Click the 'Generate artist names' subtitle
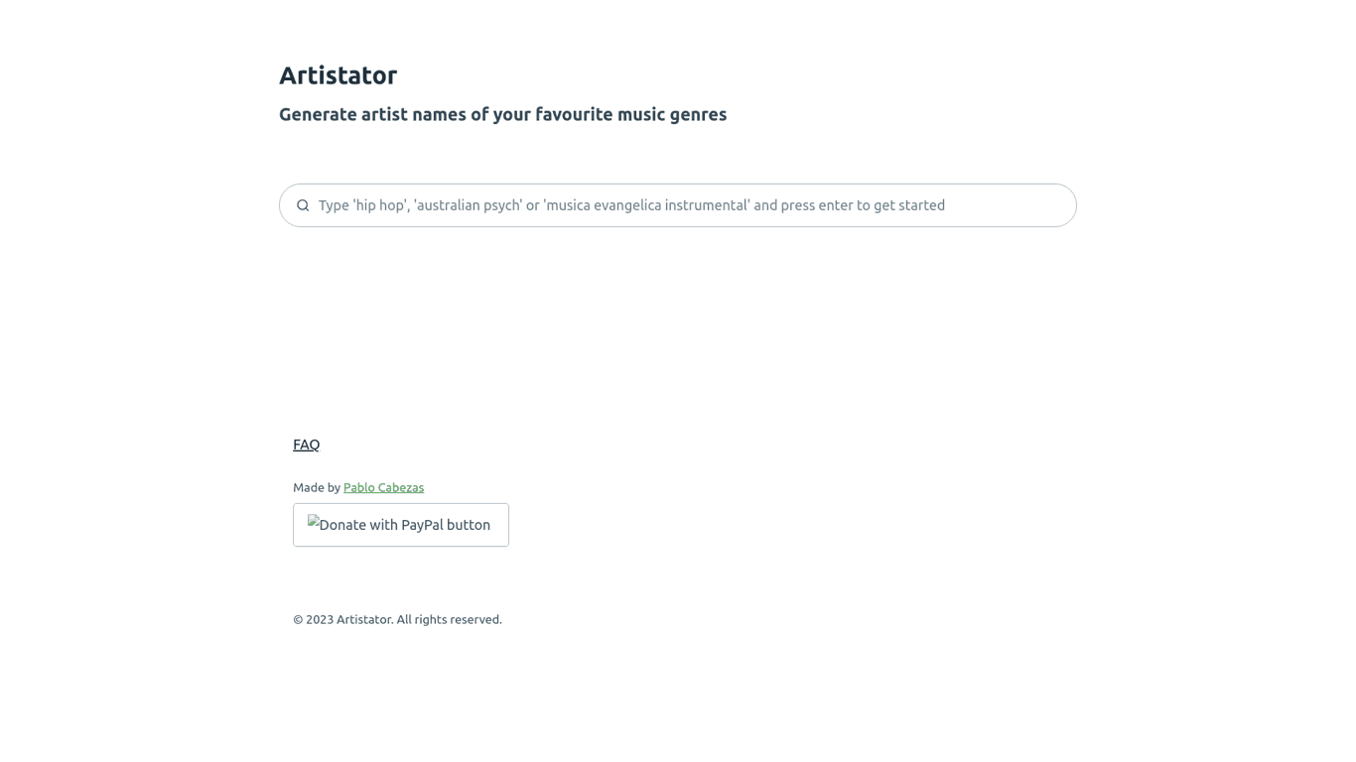Screen dimensions: 1356x762 502,114
